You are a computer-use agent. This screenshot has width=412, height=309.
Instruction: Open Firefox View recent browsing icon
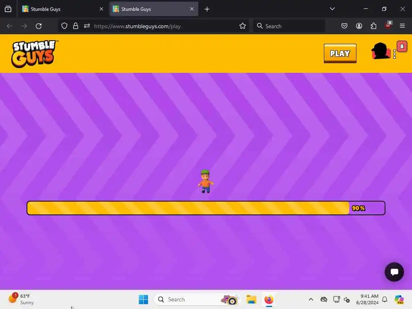[x=8, y=9]
